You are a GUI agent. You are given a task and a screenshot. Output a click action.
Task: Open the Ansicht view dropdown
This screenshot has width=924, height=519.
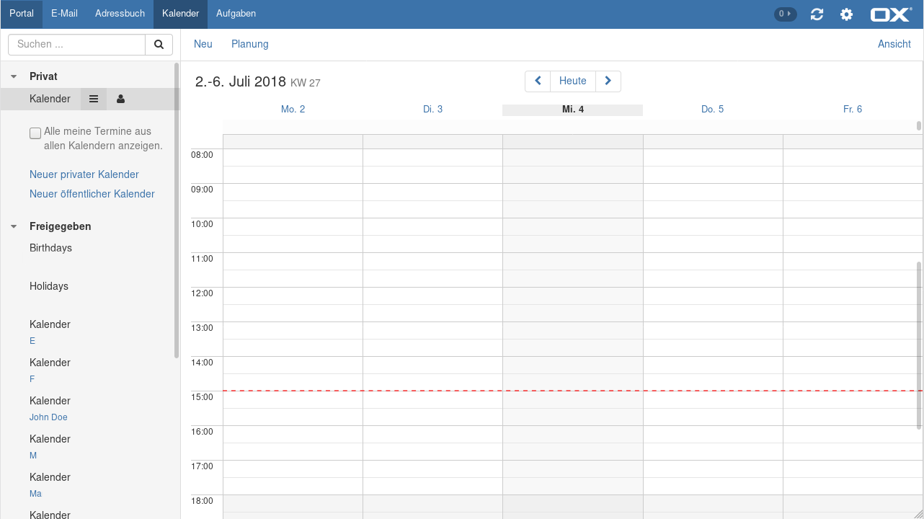tap(894, 44)
